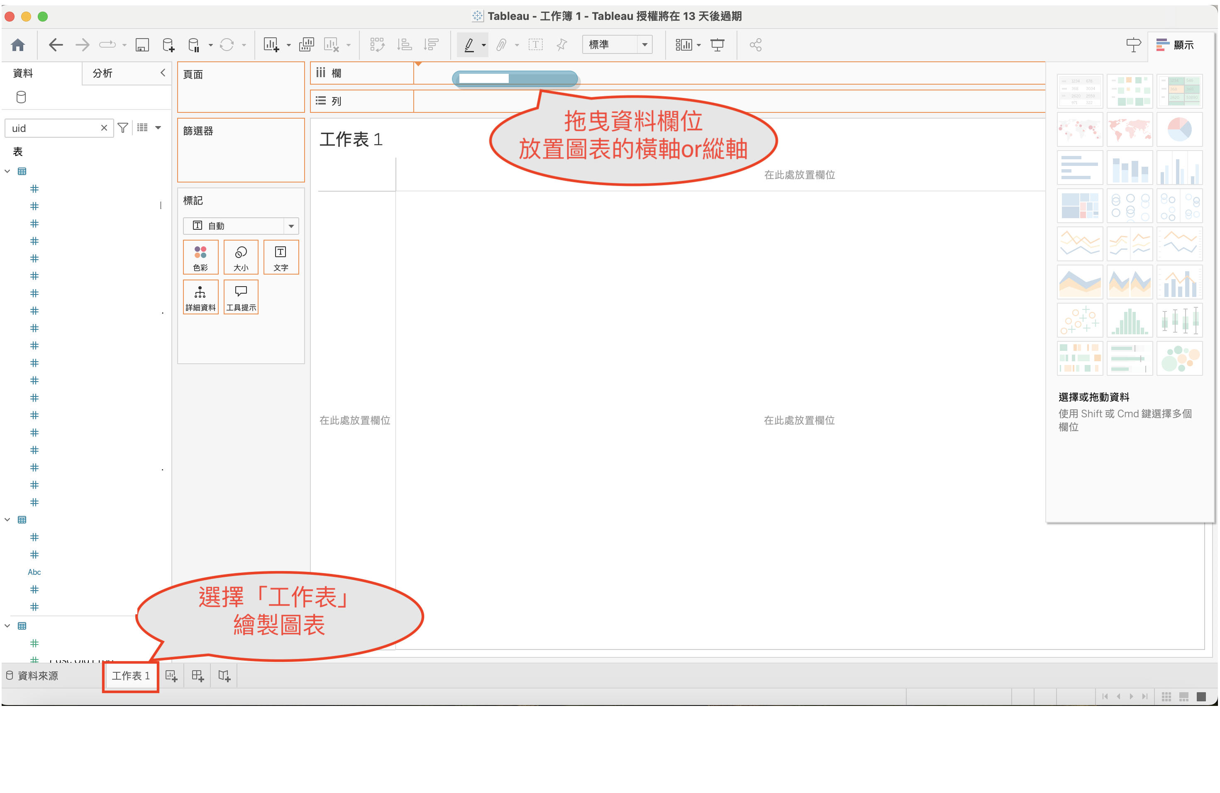Add a new worksheet tab
This screenshot has height=793, width=1220.
click(171, 676)
